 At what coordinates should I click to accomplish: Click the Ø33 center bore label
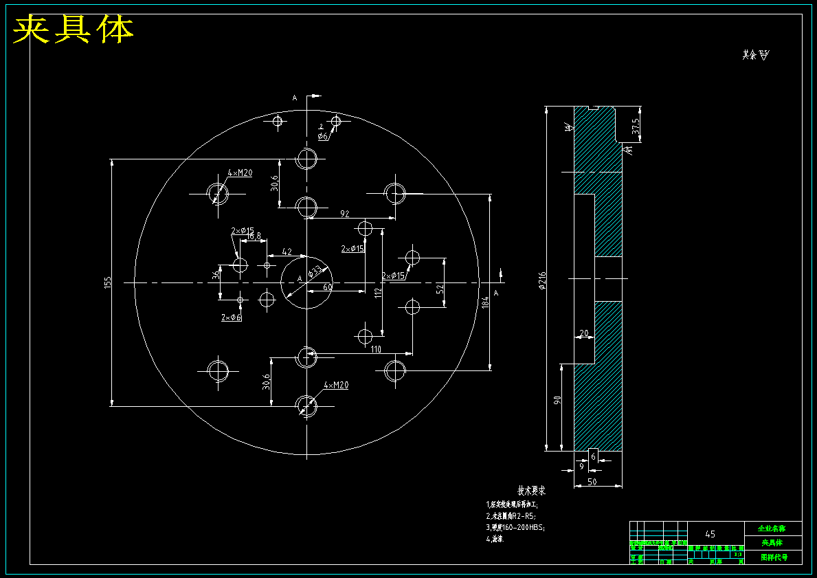coord(314,271)
